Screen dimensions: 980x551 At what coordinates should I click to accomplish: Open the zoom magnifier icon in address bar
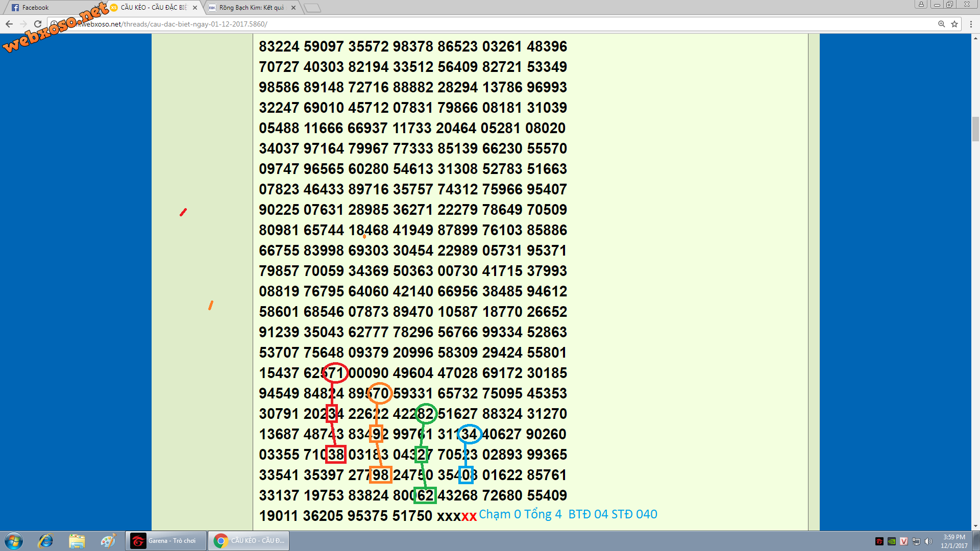[x=942, y=24]
